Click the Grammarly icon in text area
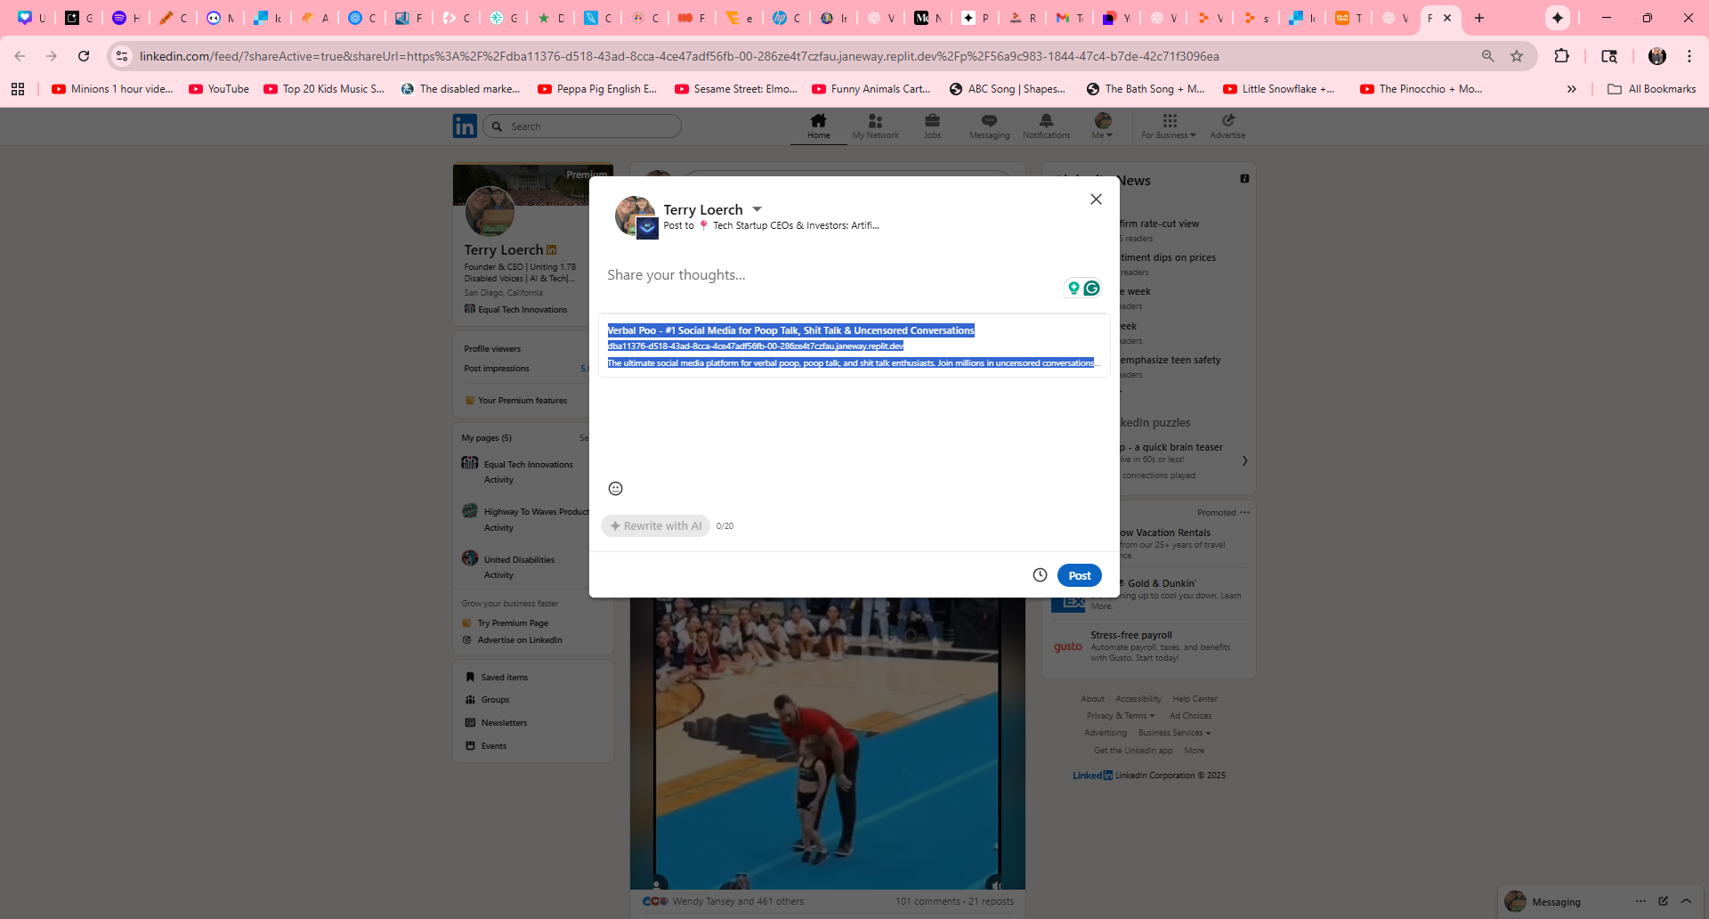Screen dimensions: 1709x919 (1092, 288)
